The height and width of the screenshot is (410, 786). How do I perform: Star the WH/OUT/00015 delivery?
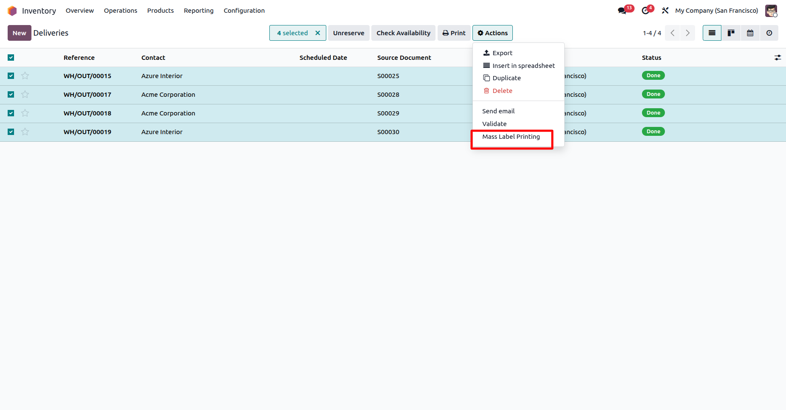25,76
